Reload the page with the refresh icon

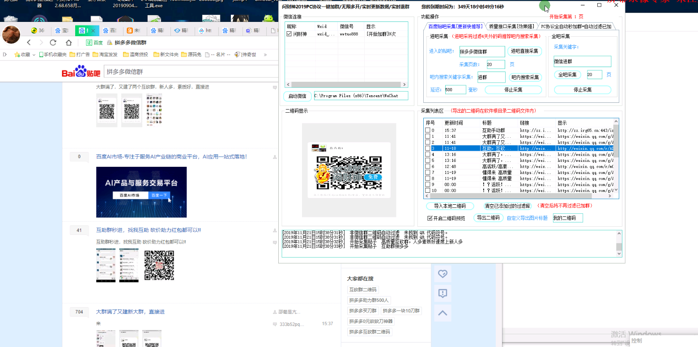(53, 42)
